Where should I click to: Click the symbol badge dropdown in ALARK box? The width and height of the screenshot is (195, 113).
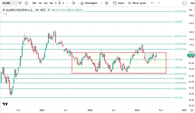tap(20, 3)
